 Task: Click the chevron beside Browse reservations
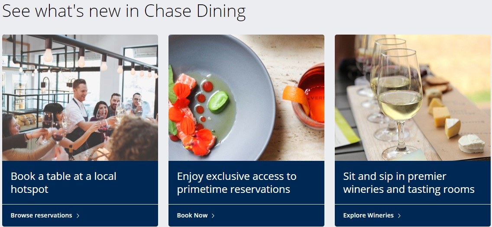78,215
